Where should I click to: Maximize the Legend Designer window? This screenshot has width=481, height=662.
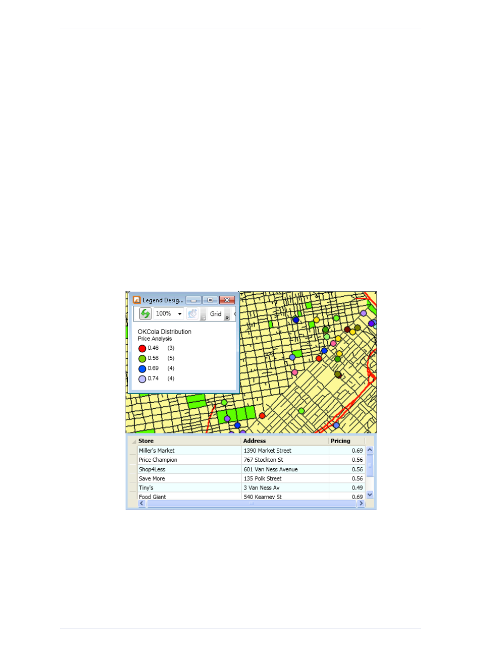coord(210,300)
